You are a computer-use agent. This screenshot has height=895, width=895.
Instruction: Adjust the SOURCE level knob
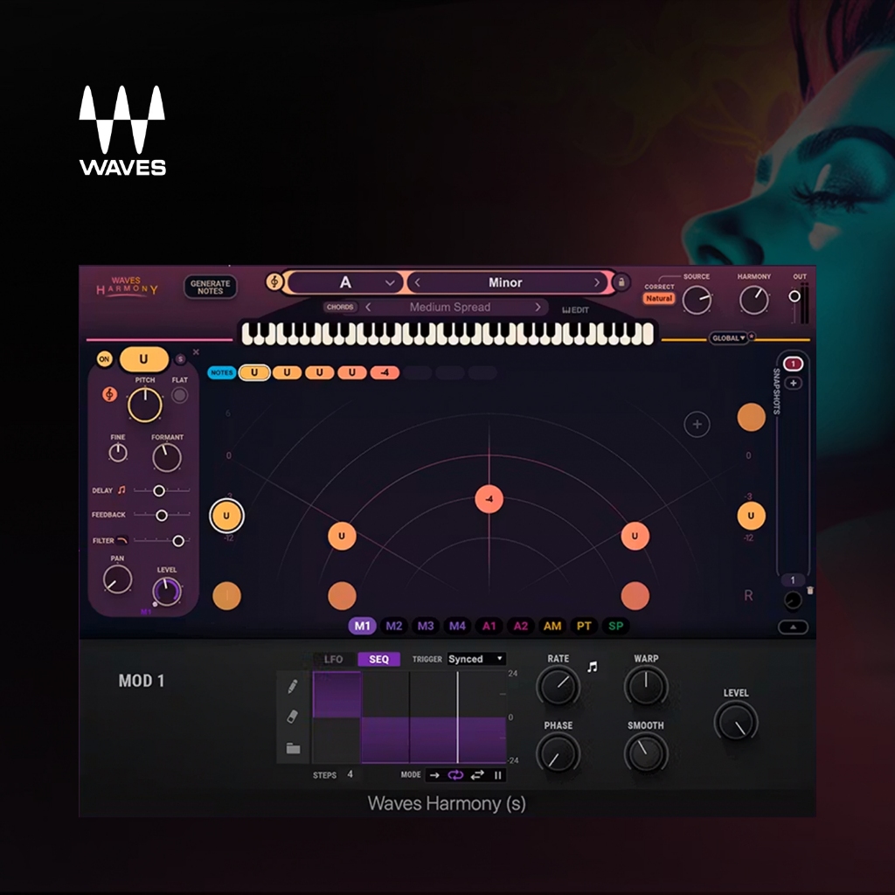697,300
